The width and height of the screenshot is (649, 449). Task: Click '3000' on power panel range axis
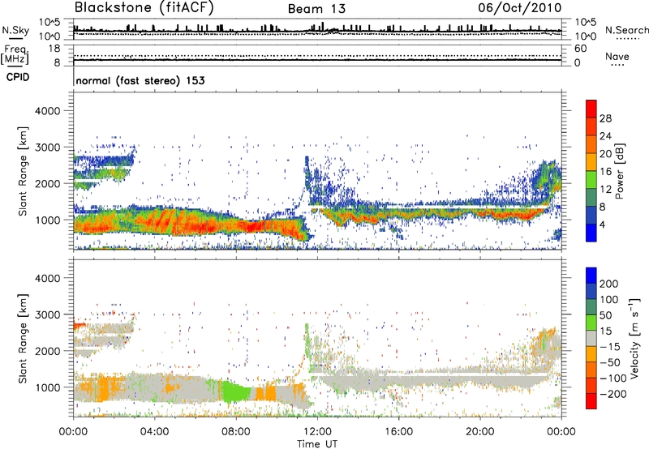(x=48, y=148)
